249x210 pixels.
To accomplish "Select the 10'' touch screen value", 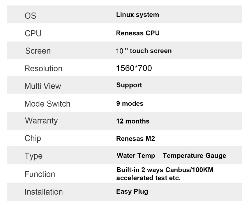I will coord(144,51).
